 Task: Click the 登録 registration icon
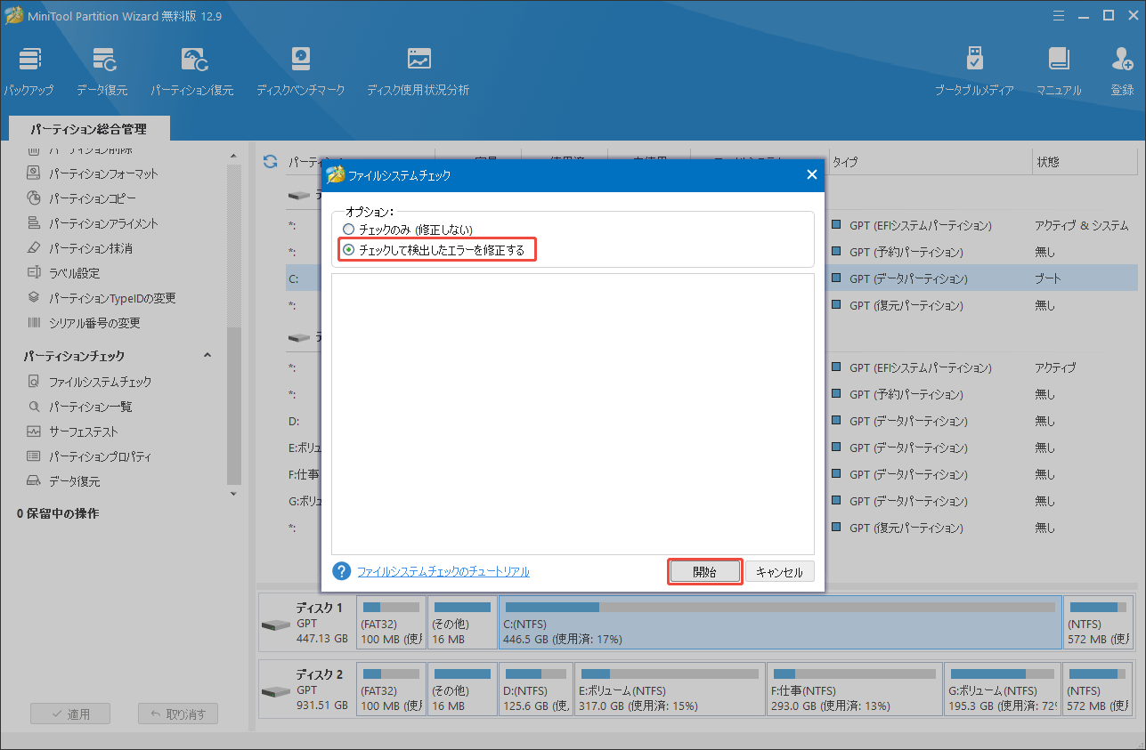click(1122, 69)
